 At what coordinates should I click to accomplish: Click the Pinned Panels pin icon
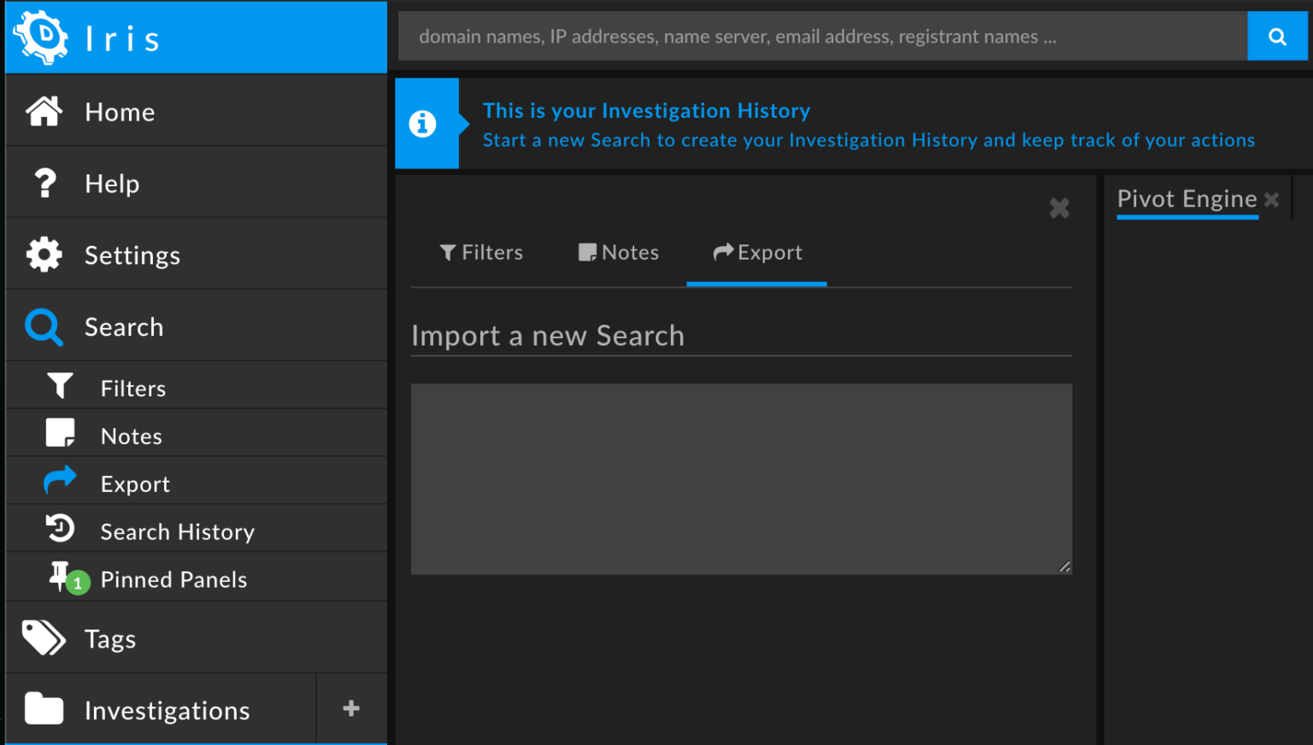60,577
